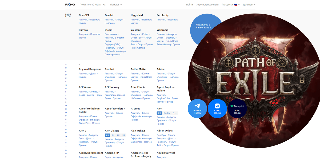Open the Runway heading

pyautogui.click(x=83, y=30)
